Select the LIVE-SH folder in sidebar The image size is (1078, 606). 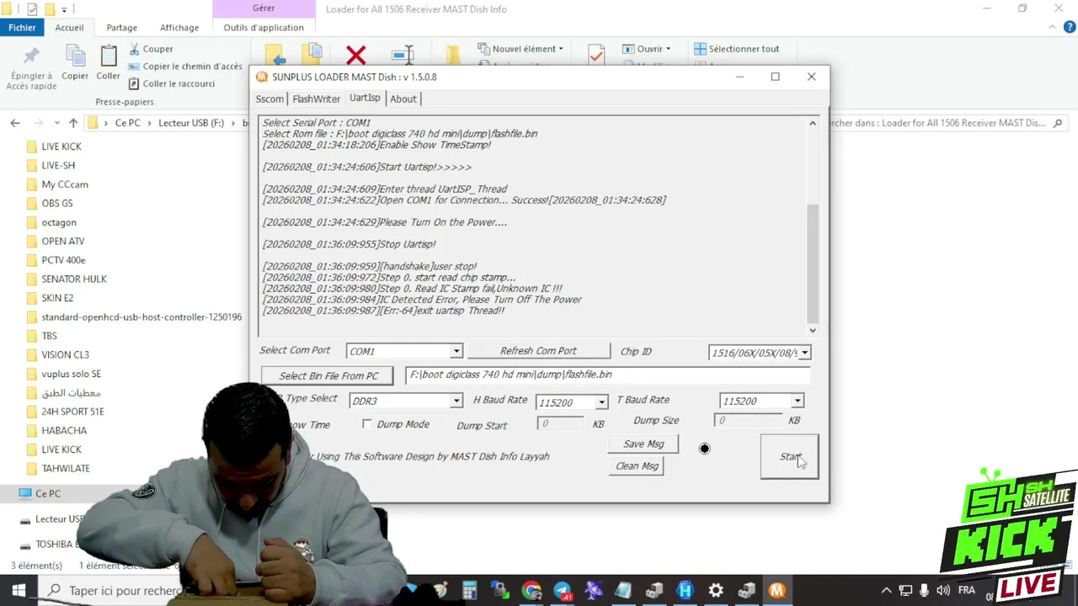(58, 165)
